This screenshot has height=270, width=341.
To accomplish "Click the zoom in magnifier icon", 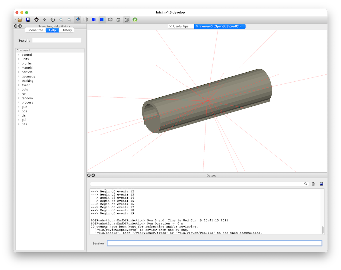I will (69, 20).
